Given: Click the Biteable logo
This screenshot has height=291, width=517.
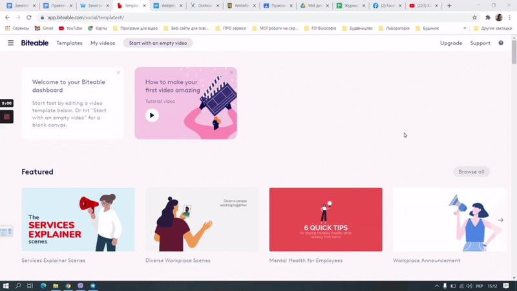Looking at the screenshot, I should (35, 43).
